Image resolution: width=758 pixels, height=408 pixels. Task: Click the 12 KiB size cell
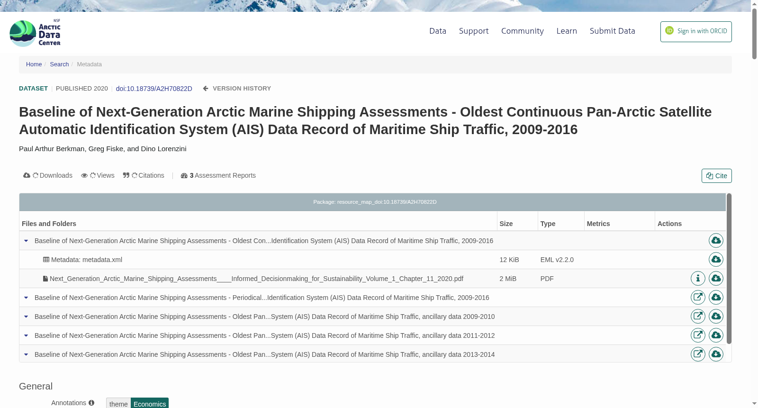click(x=509, y=260)
